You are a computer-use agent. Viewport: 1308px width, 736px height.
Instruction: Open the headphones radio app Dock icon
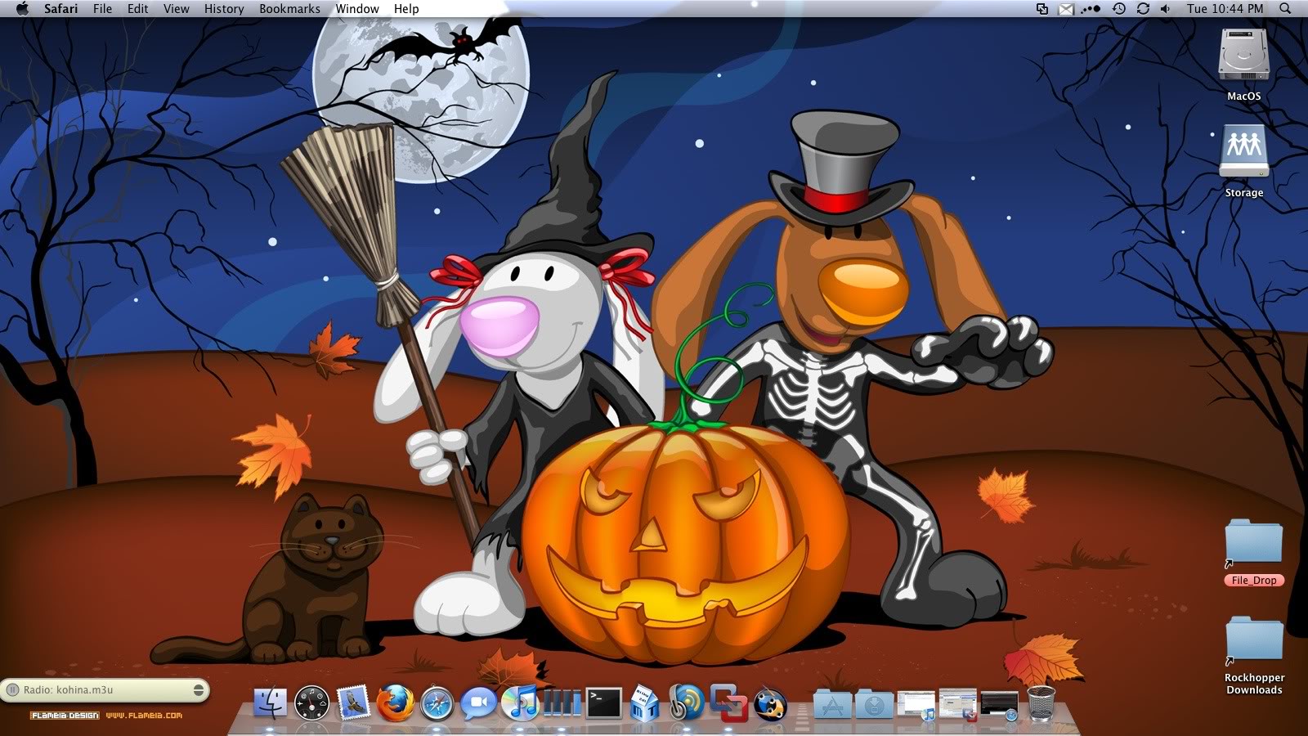click(687, 702)
